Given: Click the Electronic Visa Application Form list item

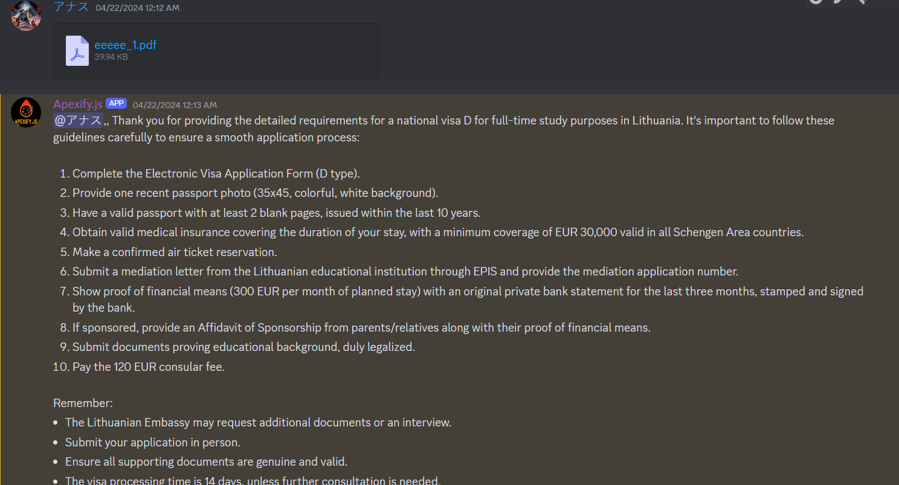Looking at the screenshot, I should coord(216,174).
